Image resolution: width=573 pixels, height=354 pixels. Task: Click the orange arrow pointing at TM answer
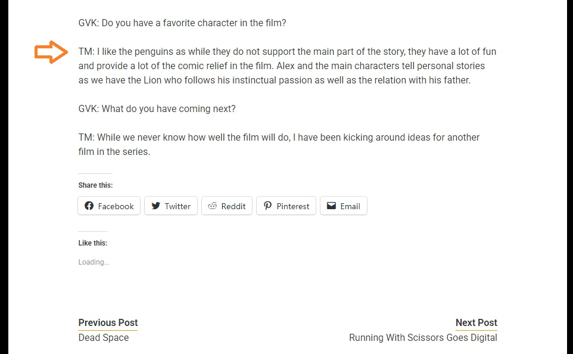[x=51, y=52]
